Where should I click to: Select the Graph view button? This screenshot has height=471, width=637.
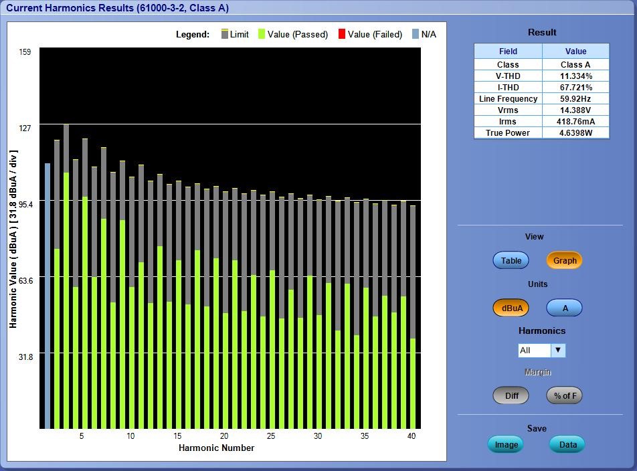pos(563,260)
